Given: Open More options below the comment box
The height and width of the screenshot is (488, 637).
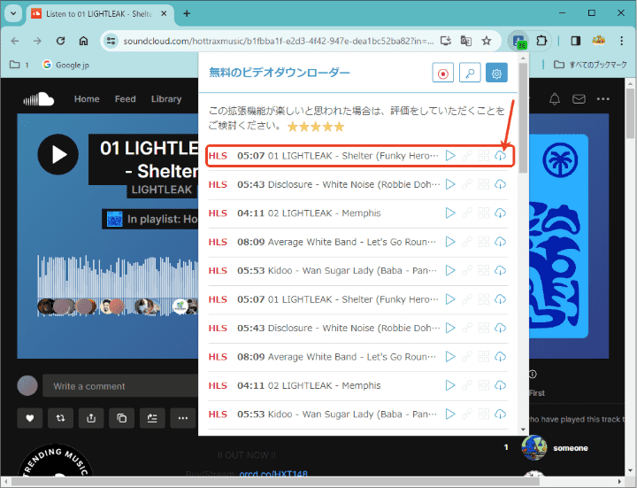Looking at the screenshot, I should (183, 418).
